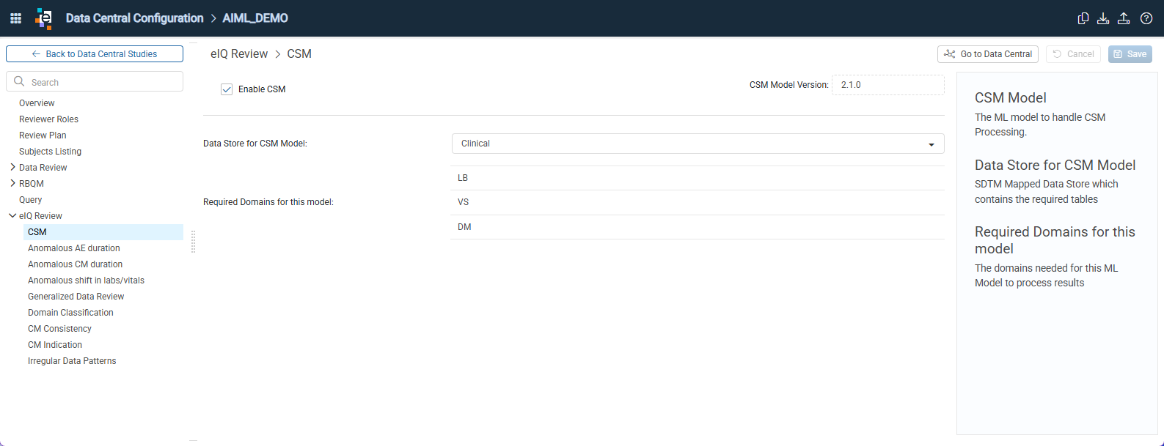The image size is (1164, 446).
Task: Open Reviewer Roles in the sidebar
Action: coord(48,119)
